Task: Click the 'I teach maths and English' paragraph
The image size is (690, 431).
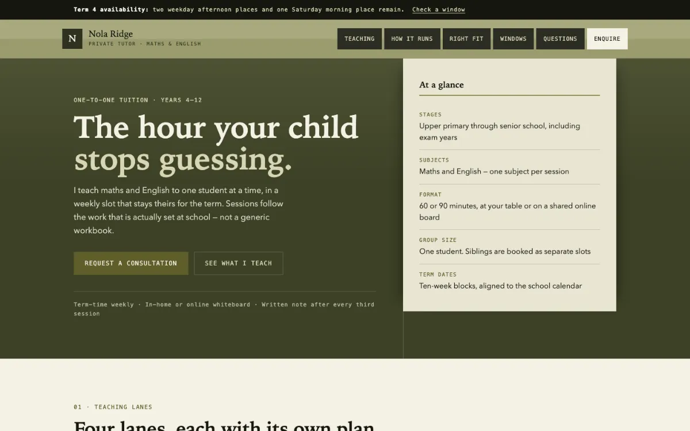Action: (178, 210)
